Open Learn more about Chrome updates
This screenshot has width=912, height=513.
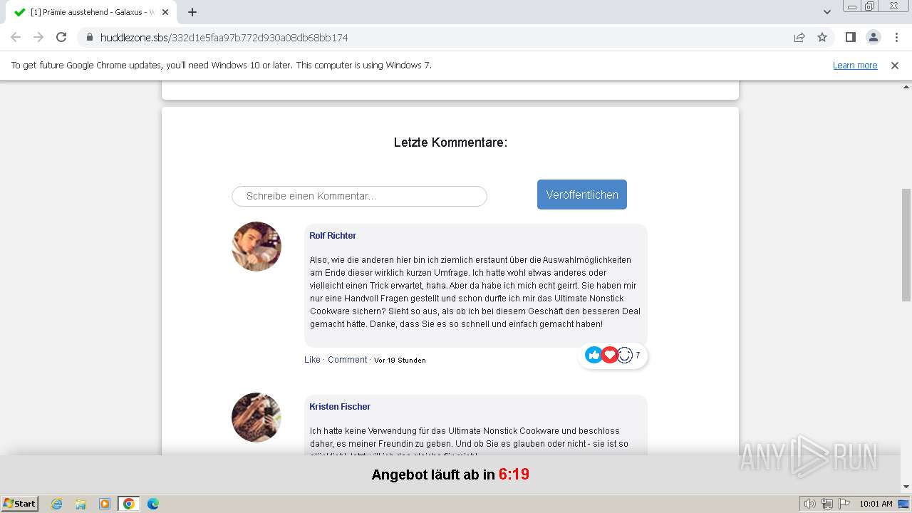[x=855, y=65]
